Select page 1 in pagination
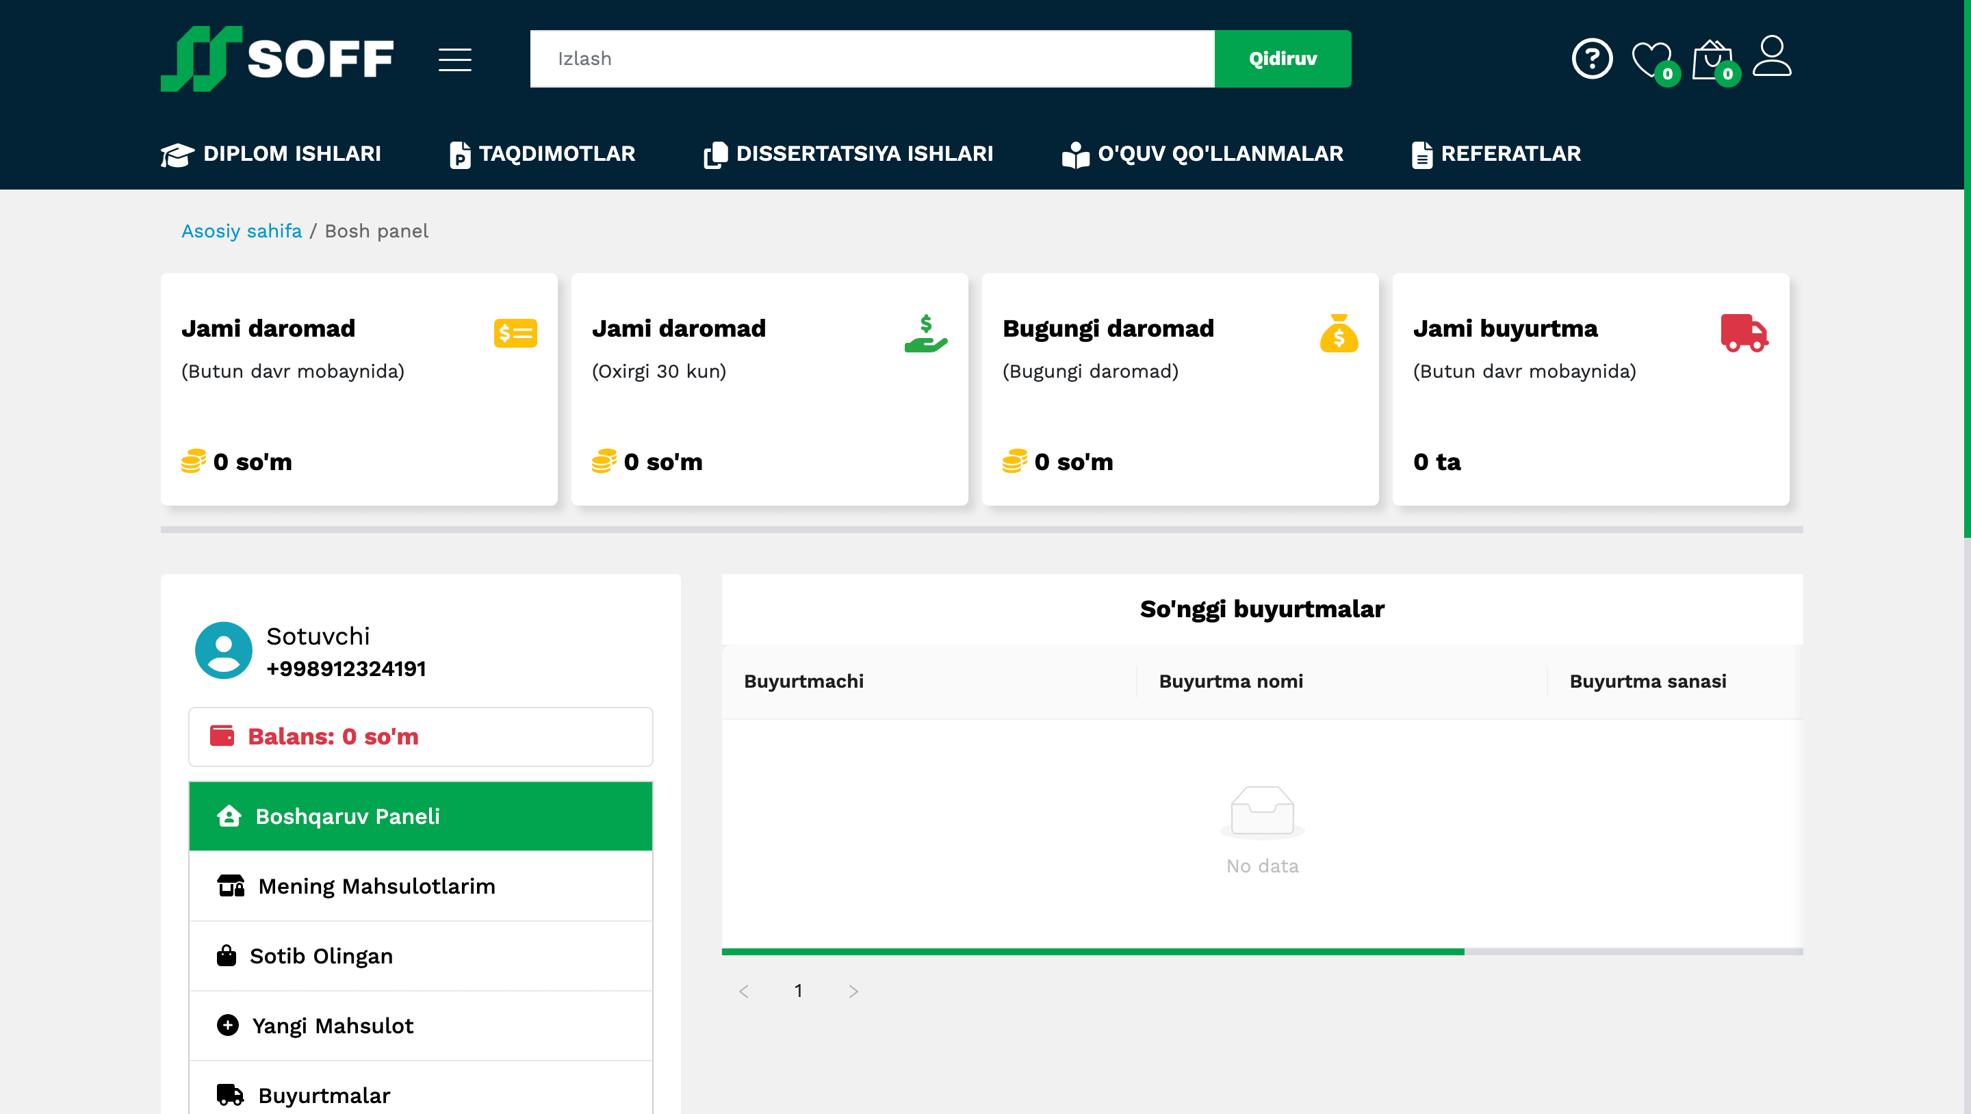Screen dimensions: 1971x1114 pos(798,992)
